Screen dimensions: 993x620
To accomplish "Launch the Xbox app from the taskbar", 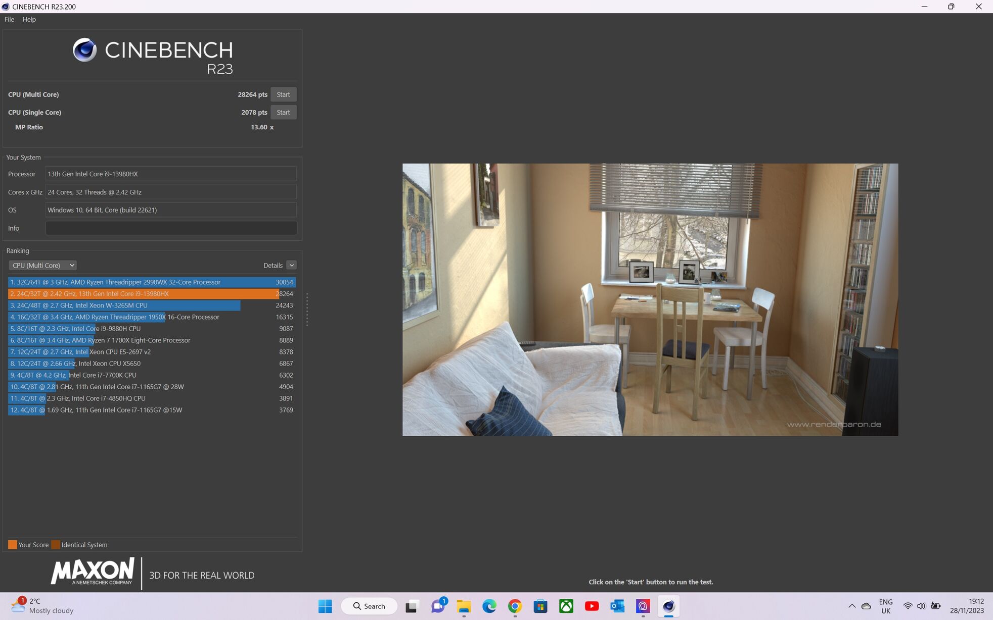I will click(566, 606).
